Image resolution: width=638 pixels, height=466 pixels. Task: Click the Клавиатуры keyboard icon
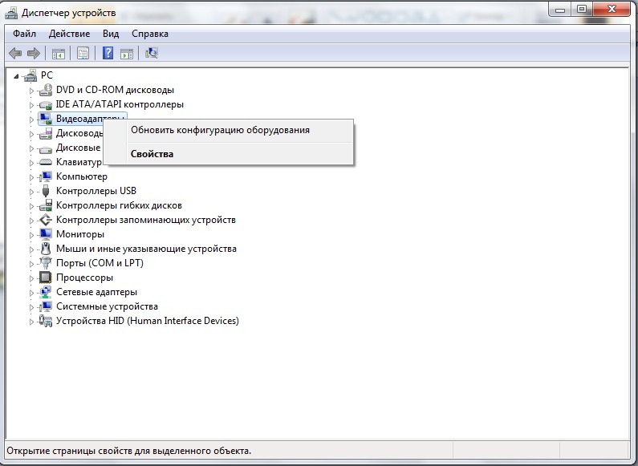pyautogui.click(x=46, y=162)
